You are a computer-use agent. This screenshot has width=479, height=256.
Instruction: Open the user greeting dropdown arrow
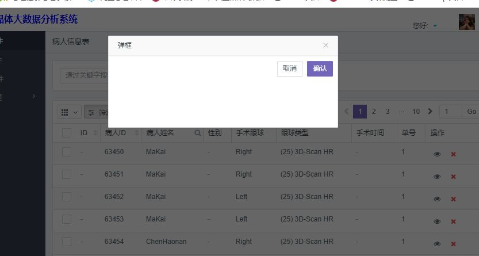coord(435,26)
